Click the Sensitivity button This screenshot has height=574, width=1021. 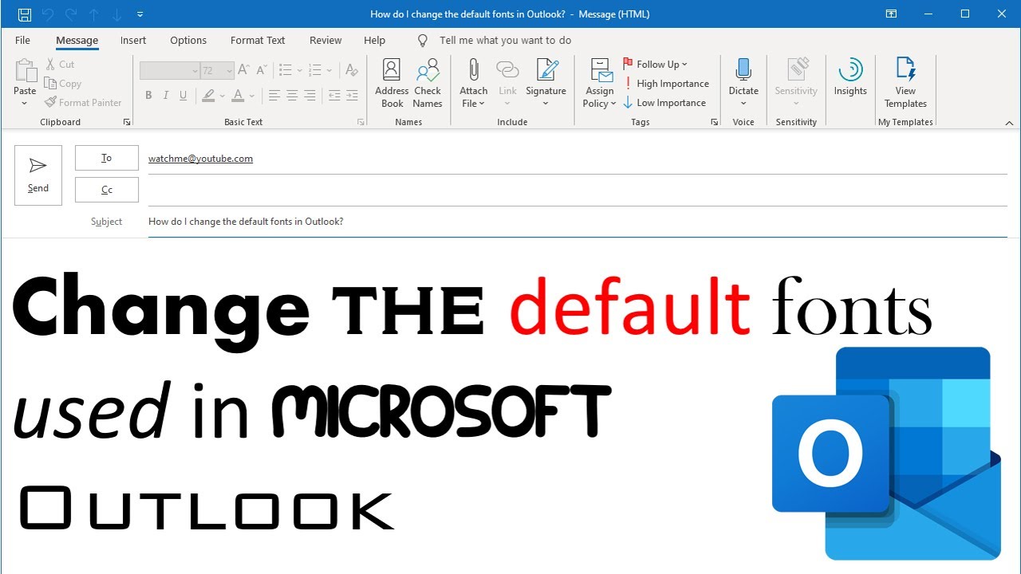point(796,83)
